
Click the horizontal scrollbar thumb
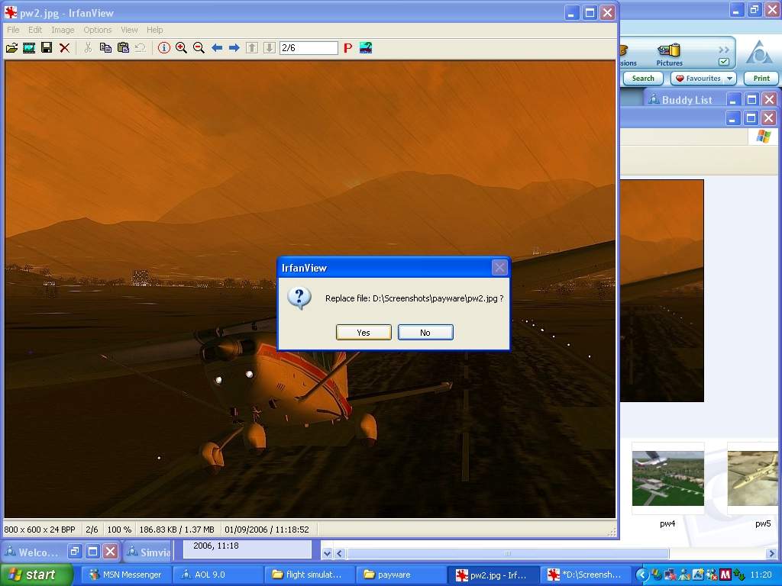tap(507, 554)
